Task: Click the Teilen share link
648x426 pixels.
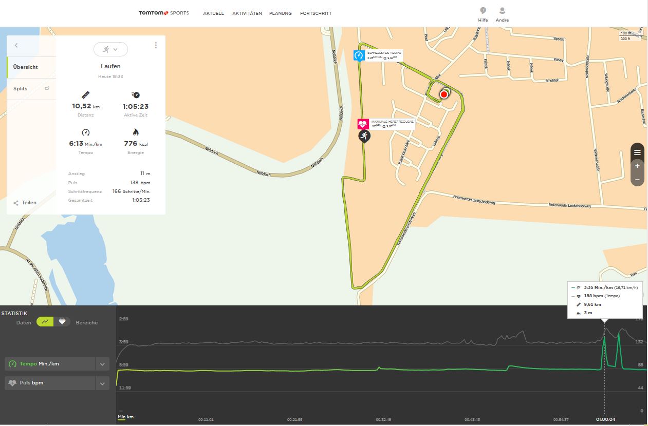Action: 25,203
